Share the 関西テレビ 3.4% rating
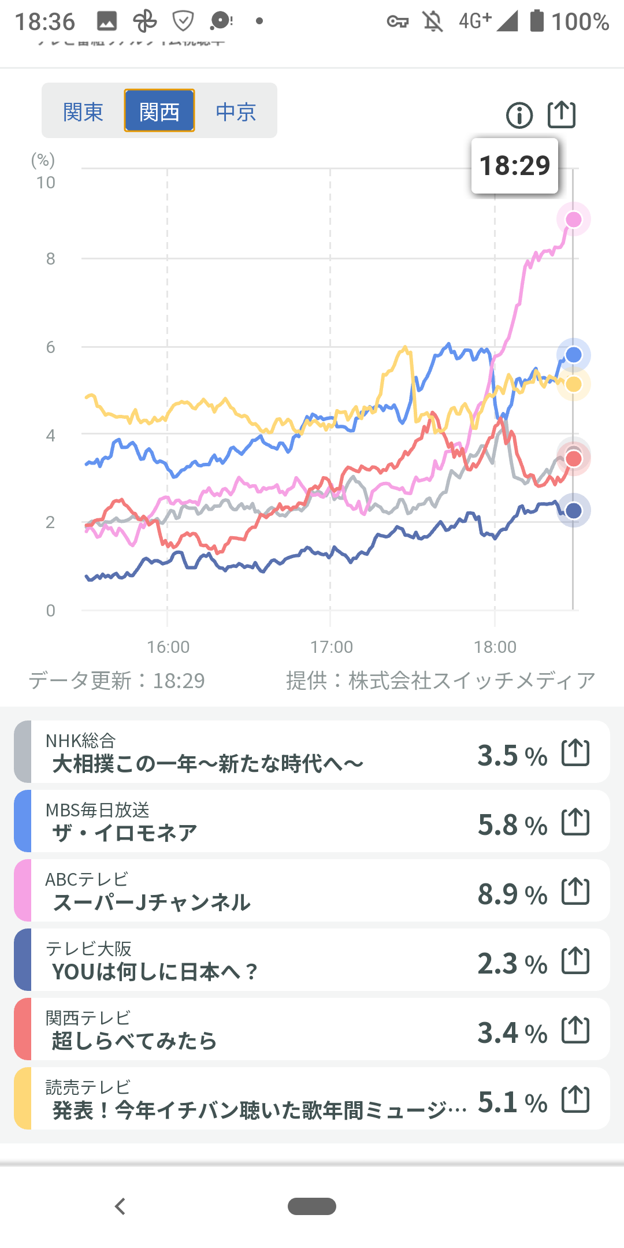Viewport: 624px width, 1248px height. click(x=575, y=1030)
